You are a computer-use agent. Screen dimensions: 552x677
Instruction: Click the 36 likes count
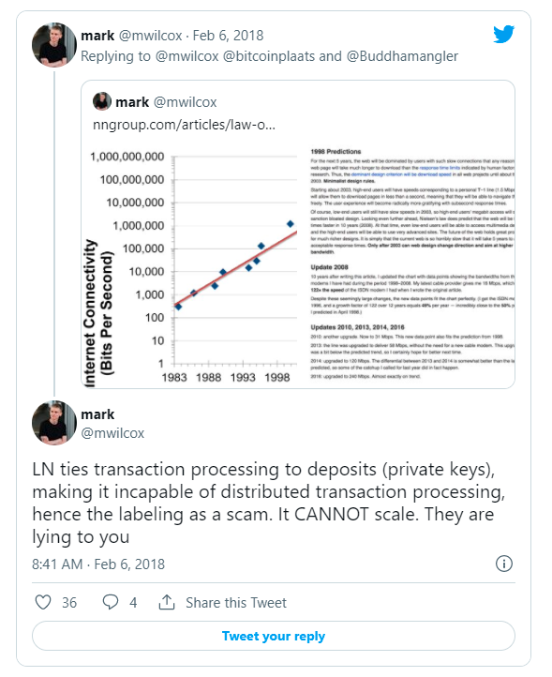(69, 602)
